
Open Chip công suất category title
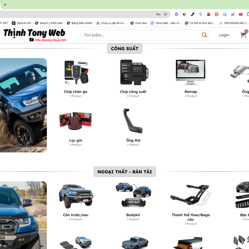point(133,92)
